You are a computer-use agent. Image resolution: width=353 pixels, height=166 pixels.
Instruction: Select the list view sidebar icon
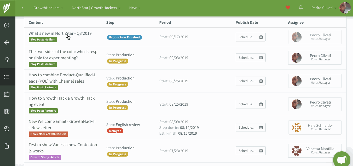pos(7,77)
